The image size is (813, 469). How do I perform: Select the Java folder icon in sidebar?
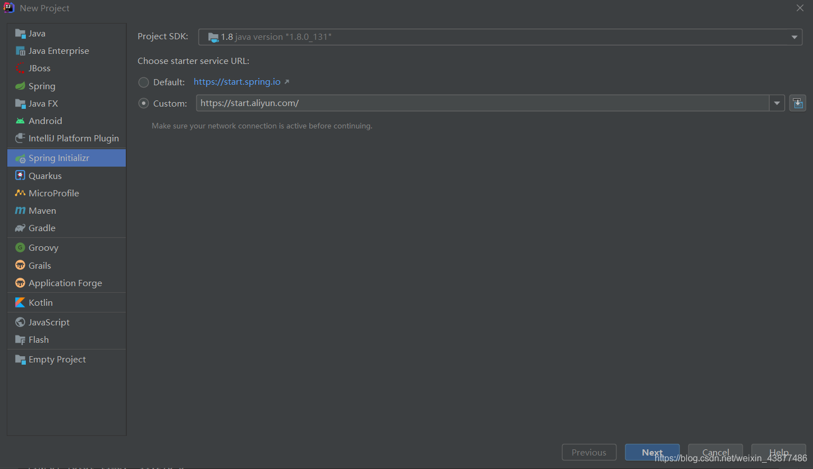[x=20, y=34]
